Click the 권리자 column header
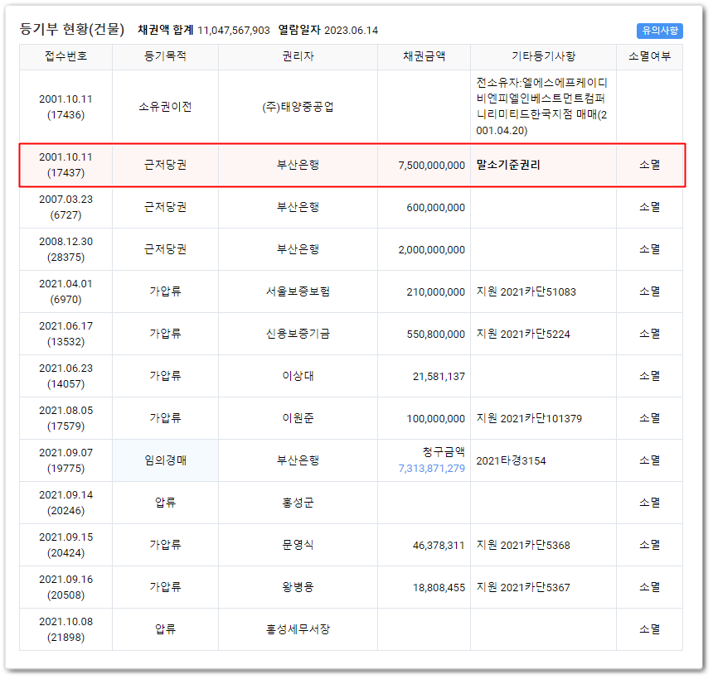 tap(298, 56)
